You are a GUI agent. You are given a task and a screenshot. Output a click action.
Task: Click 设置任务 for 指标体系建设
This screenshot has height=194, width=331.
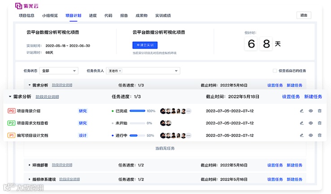coord(275,179)
